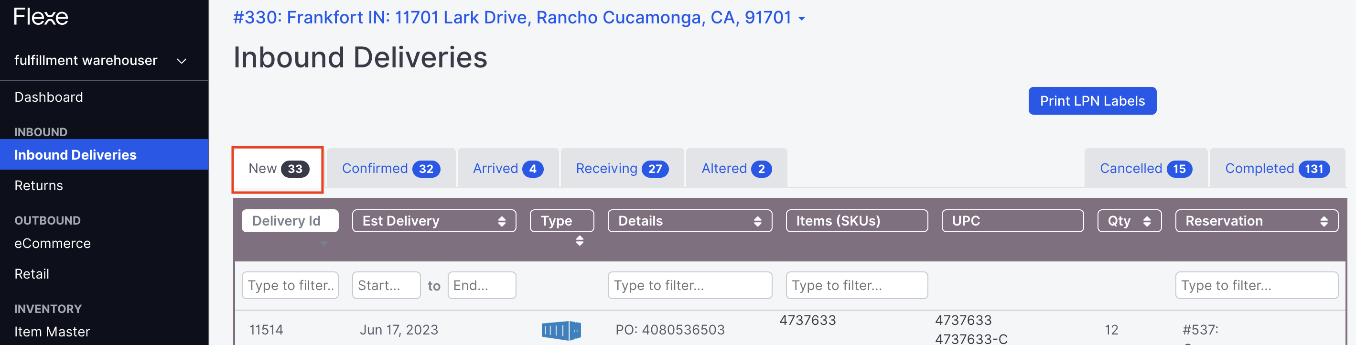Viewport: 1356px width, 345px height.
Task: Click the Details column sort icon
Action: [x=758, y=221]
